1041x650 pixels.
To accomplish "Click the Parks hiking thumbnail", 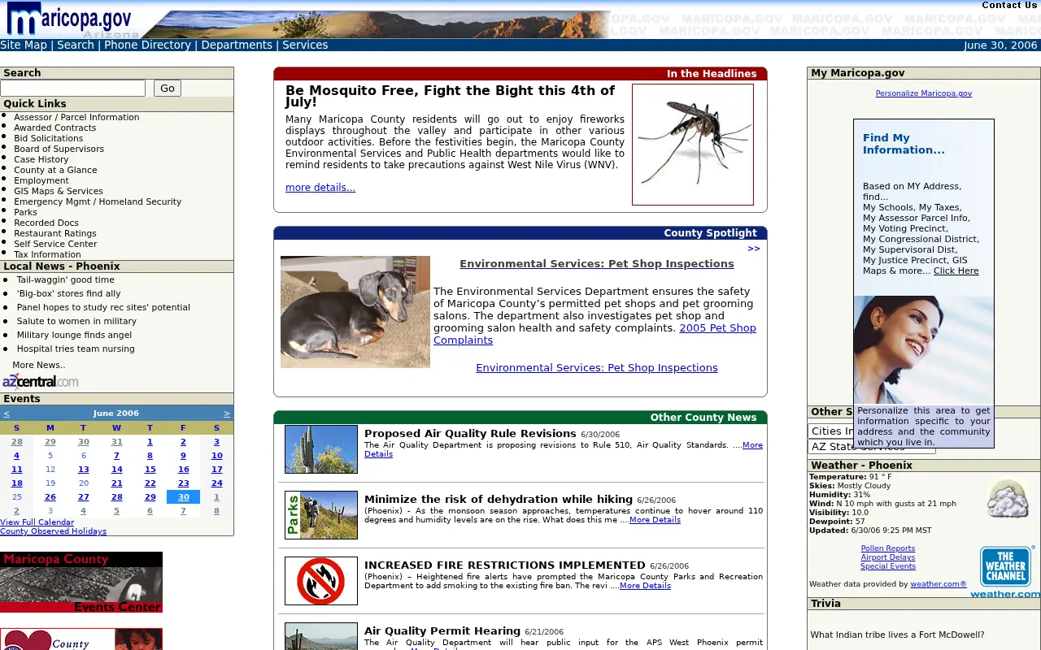I will tap(321, 515).
